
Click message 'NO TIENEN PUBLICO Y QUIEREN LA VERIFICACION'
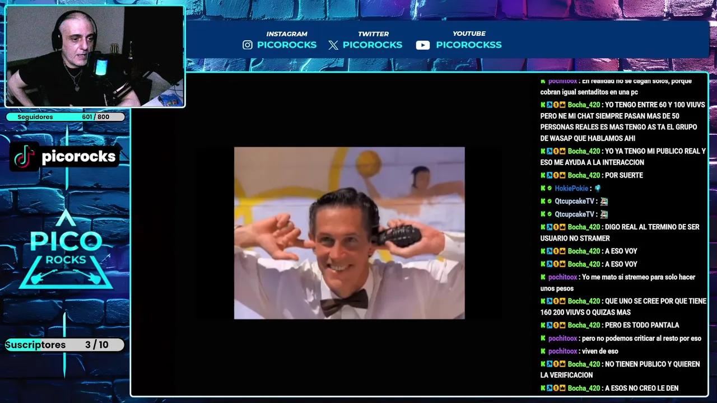point(620,369)
